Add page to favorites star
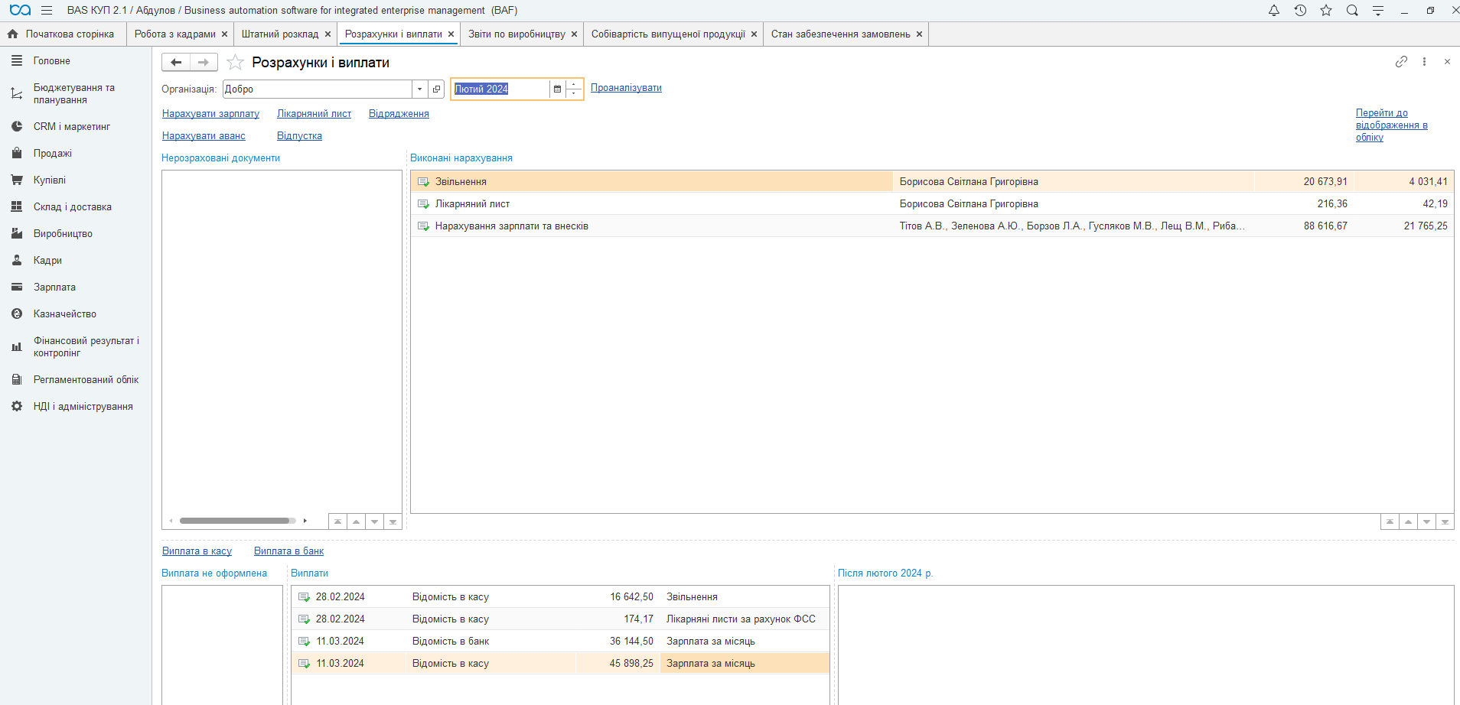 coord(236,63)
